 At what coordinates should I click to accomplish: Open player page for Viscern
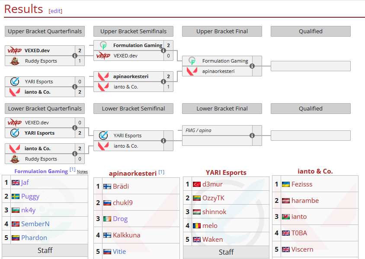[302, 250]
